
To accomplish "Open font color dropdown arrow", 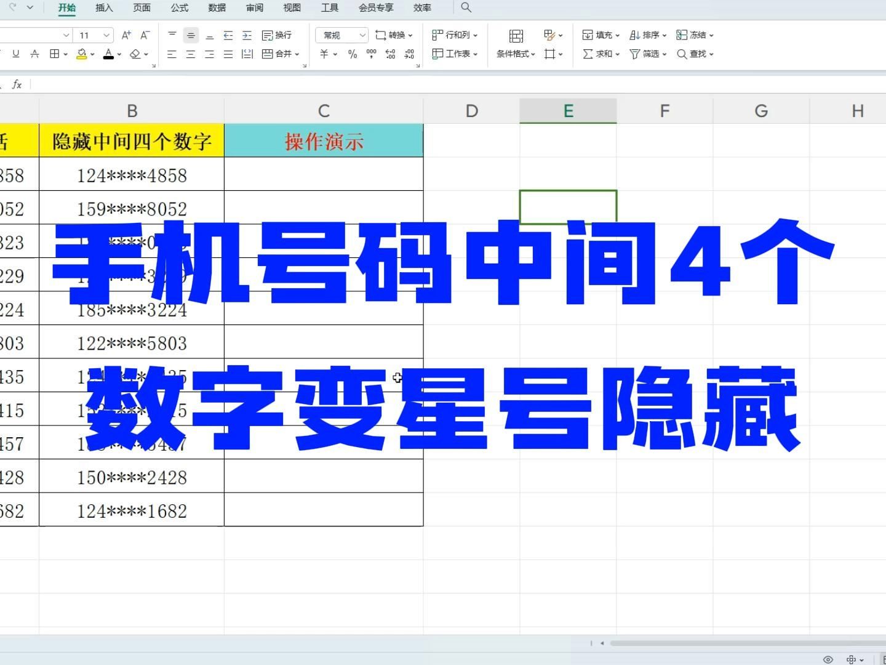I will tap(119, 54).
